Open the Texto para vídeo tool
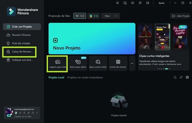The image size is (192, 123). pyautogui.click(x=78, y=64)
